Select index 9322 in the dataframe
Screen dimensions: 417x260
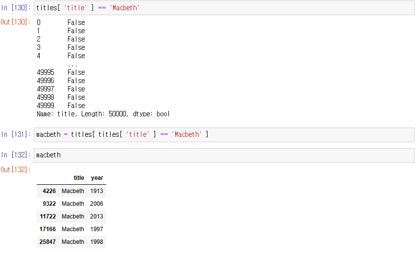(49, 204)
